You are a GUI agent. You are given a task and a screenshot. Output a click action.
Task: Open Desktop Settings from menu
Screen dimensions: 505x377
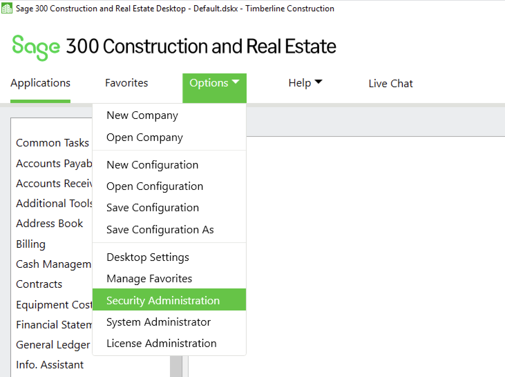click(169, 257)
